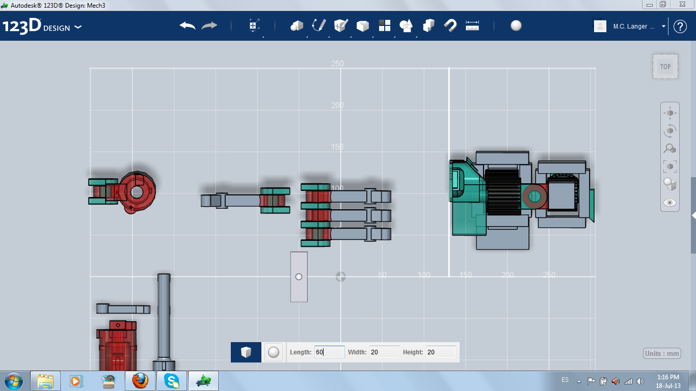
Task: Click the Height input field
Action: [x=441, y=352]
